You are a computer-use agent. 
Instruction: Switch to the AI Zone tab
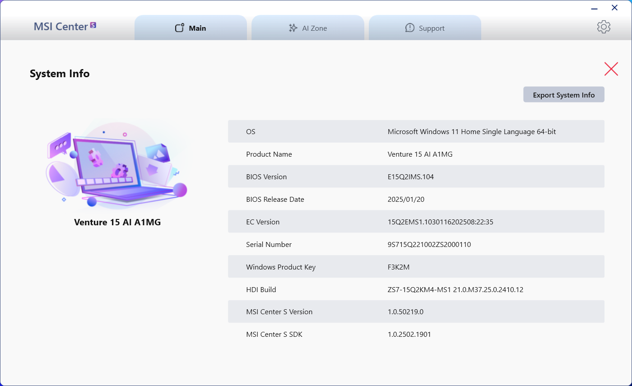click(x=308, y=28)
